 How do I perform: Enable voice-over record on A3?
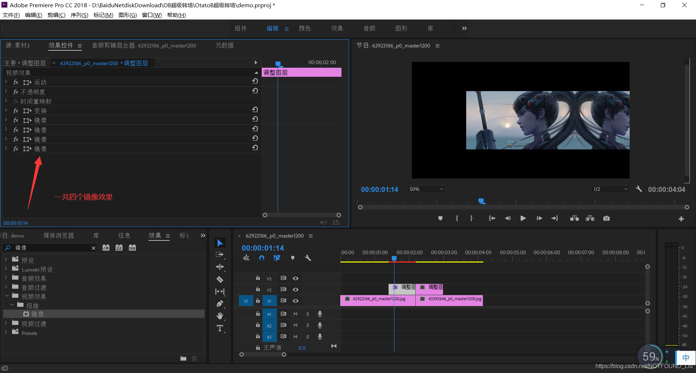(320, 337)
